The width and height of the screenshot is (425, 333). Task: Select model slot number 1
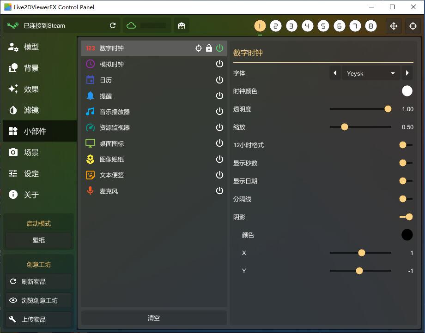coord(260,26)
